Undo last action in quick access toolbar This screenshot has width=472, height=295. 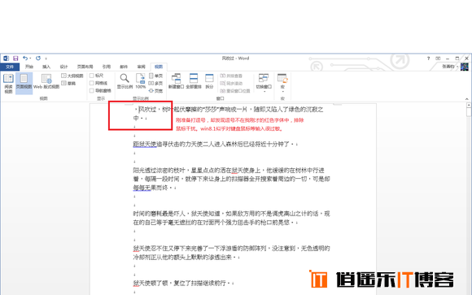(25, 59)
